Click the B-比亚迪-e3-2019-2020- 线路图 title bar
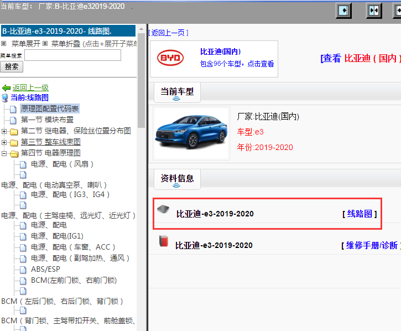The width and height of the screenshot is (401, 331). 68,31
